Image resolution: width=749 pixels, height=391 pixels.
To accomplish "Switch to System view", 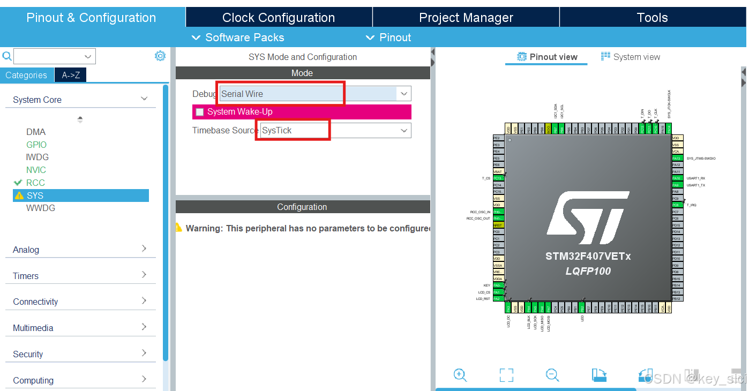I will (631, 57).
